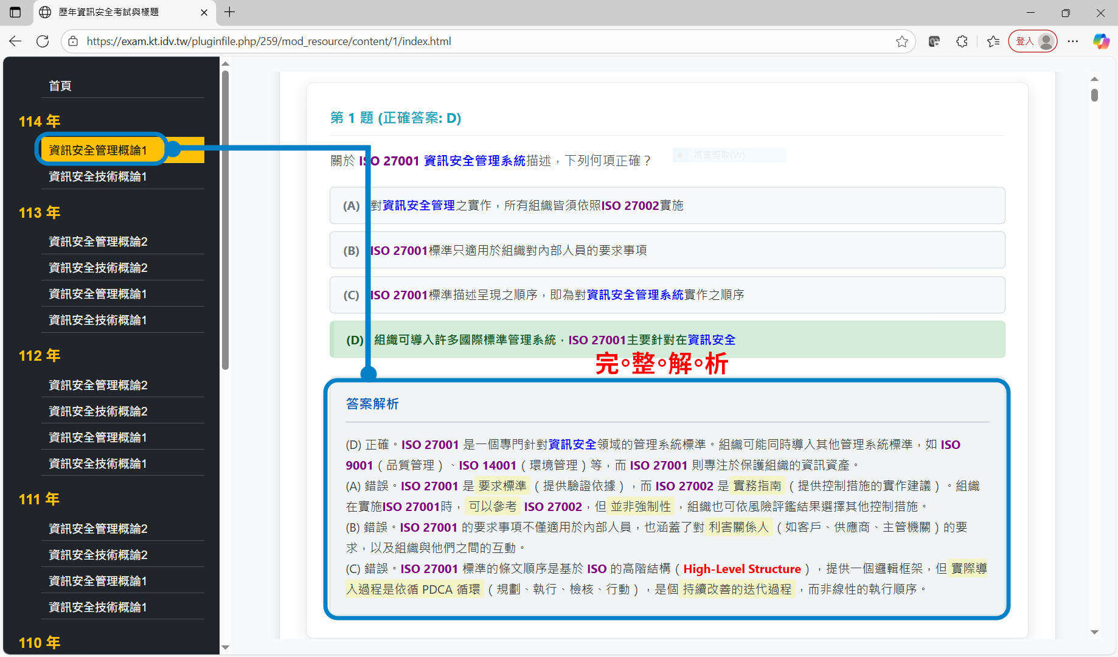Open the 首頁 link in the sidebar
1118x657 pixels.
[x=60, y=86]
